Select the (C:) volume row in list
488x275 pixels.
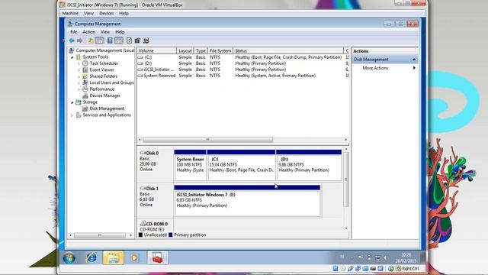click(x=243, y=57)
